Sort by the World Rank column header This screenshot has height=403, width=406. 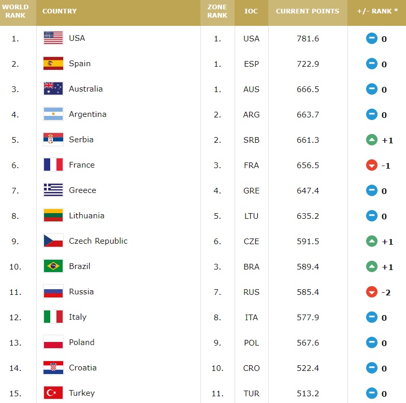(16, 11)
